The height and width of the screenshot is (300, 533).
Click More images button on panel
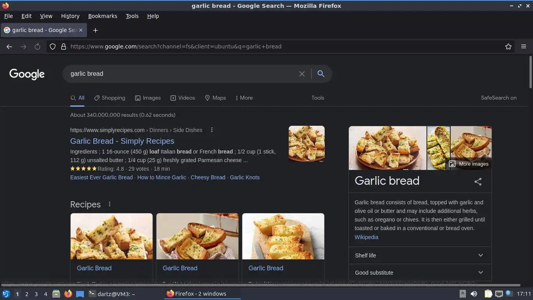[x=469, y=164]
